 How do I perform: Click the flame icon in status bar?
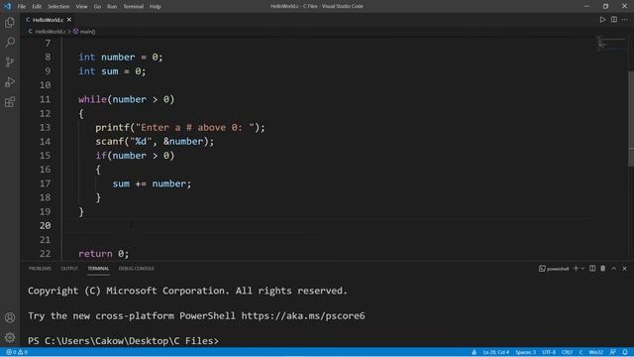pos(474,352)
